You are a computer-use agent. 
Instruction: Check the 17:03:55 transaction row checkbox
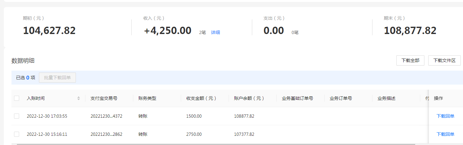pyautogui.click(x=17, y=116)
